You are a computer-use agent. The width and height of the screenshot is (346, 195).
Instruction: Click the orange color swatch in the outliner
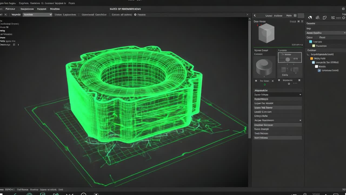pos(311,58)
